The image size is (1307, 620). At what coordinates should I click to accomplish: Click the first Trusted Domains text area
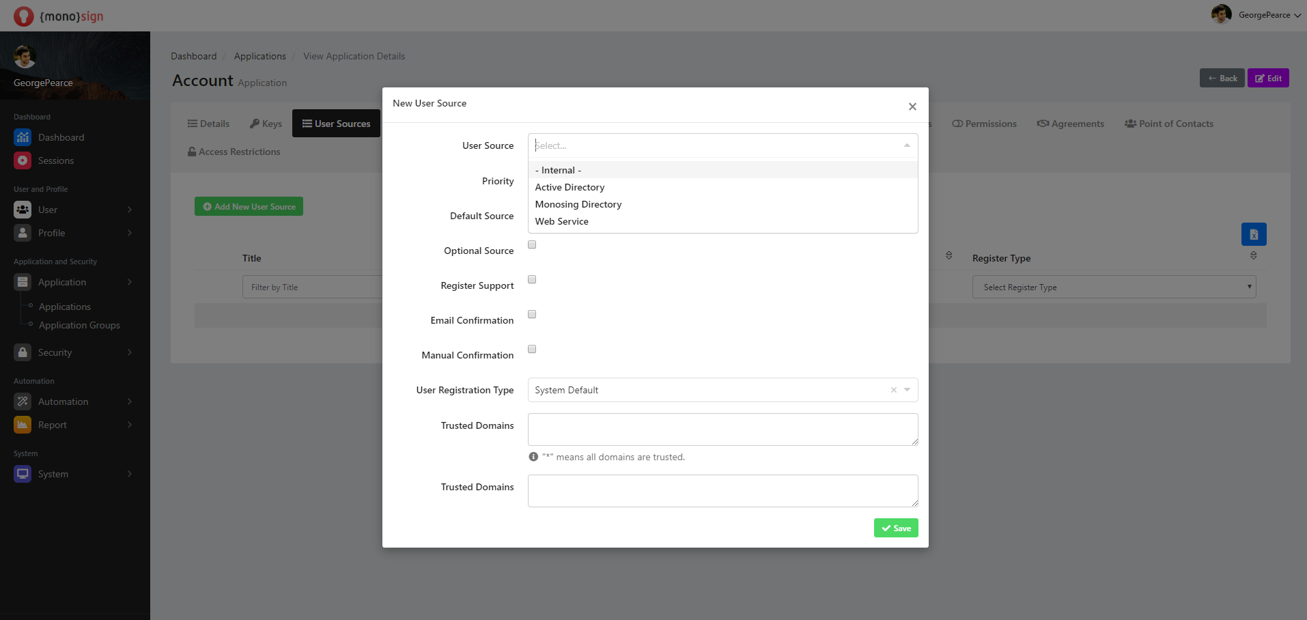coord(722,429)
